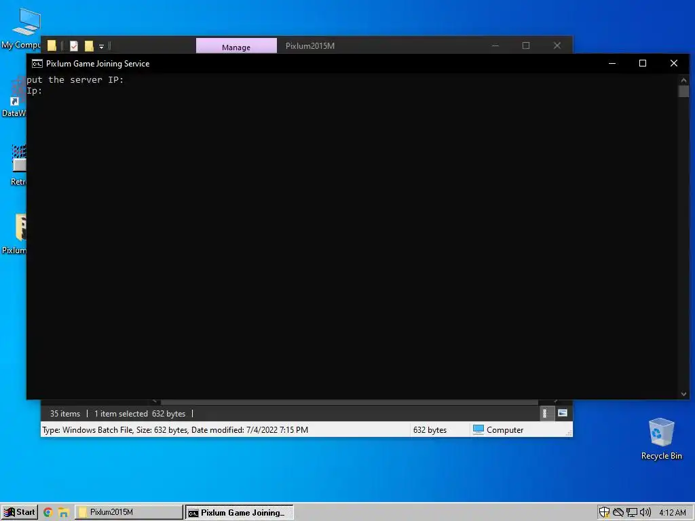This screenshot has height=521, width=695.
Task: Click the Explorer horizontal scrollbar
Action: click(350, 402)
